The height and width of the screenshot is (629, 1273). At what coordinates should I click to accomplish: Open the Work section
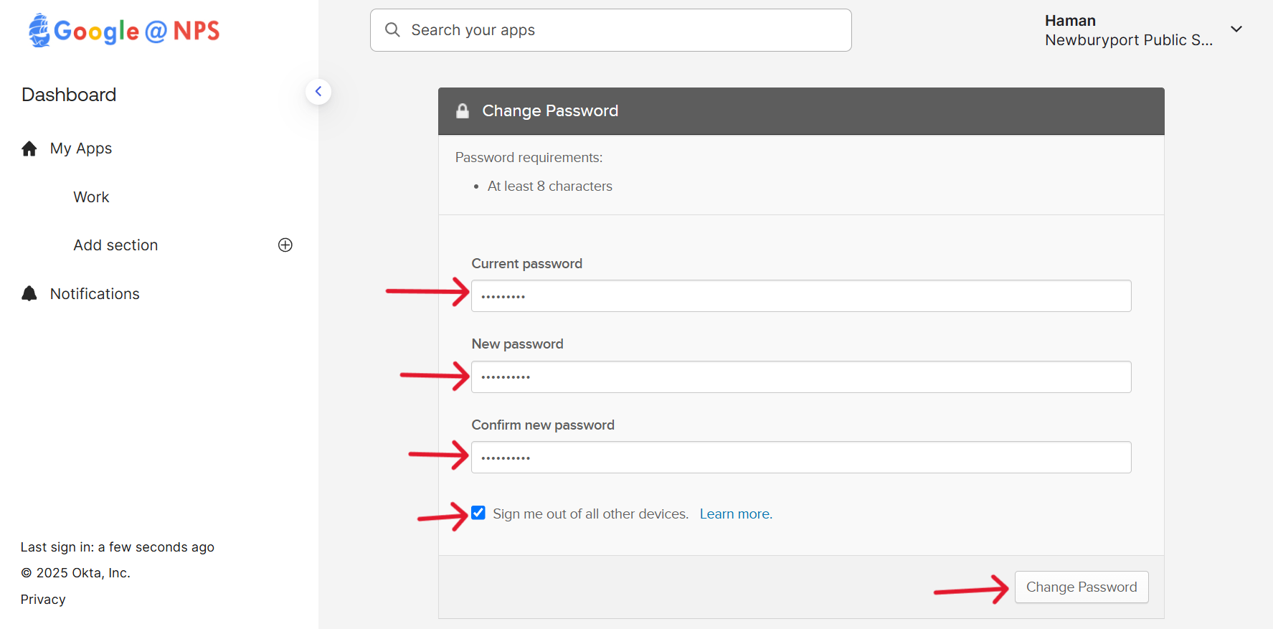tap(91, 197)
